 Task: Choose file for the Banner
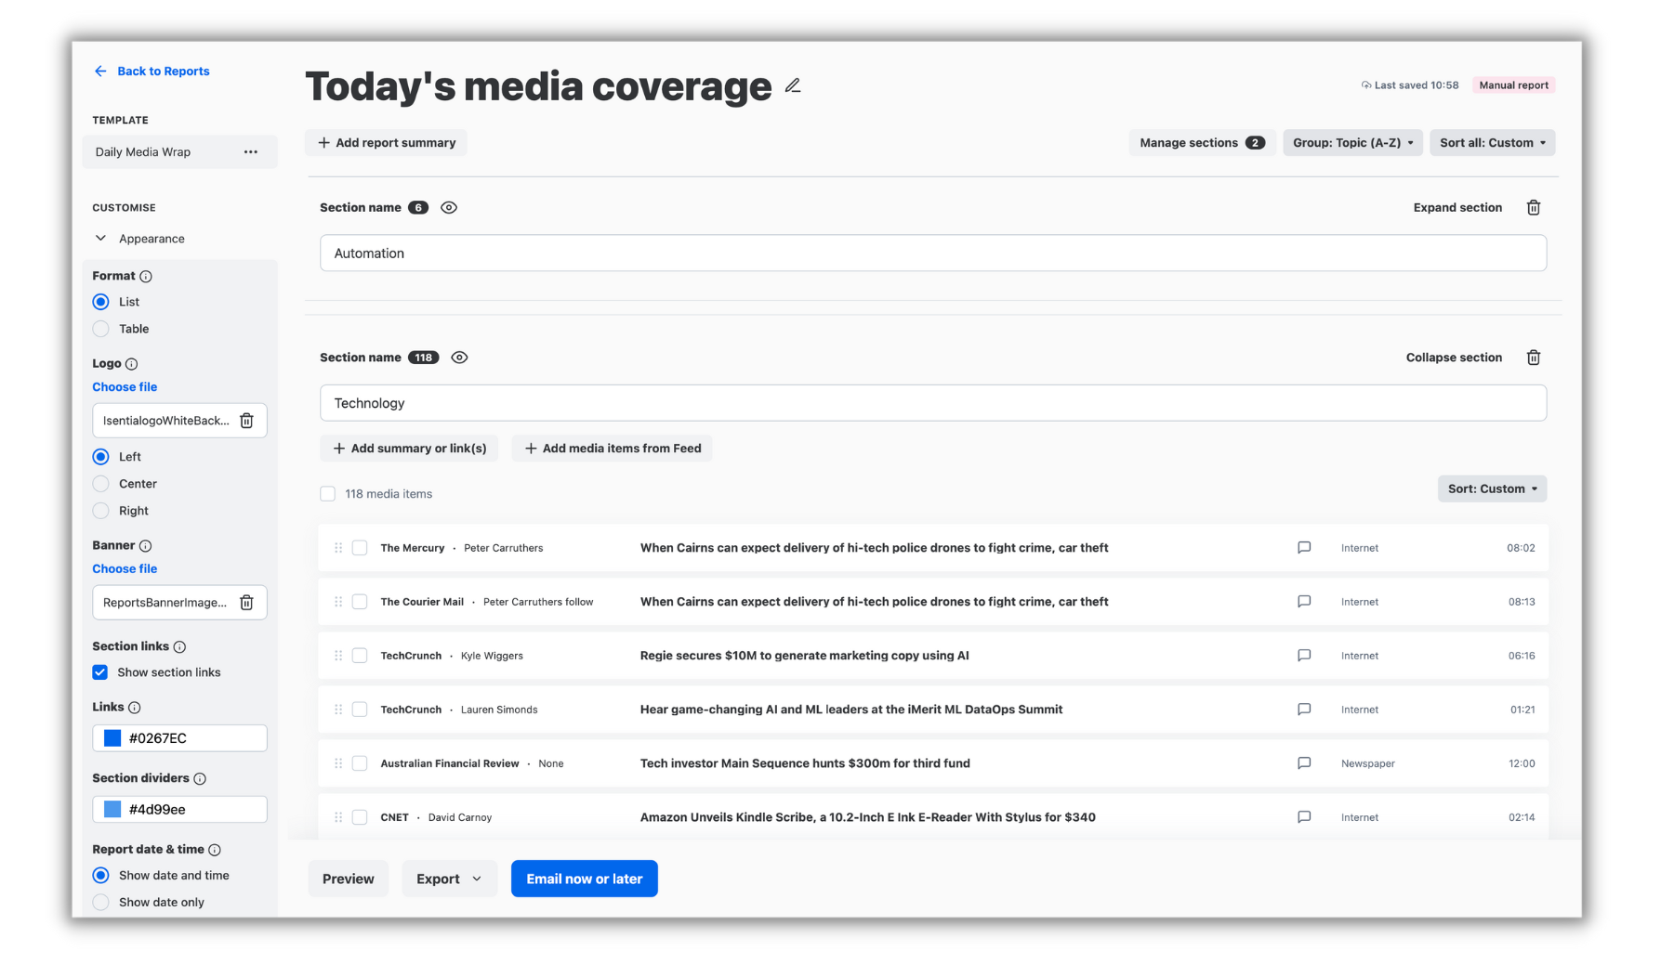125,569
